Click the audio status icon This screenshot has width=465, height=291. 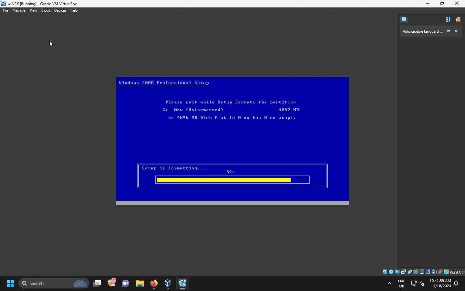[x=397, y=272]
